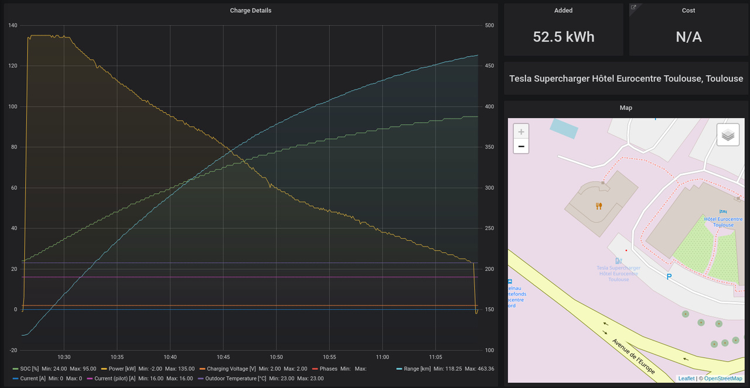
Task: Click the Avenue de l'Europe street label
Action: click(633, 356)
